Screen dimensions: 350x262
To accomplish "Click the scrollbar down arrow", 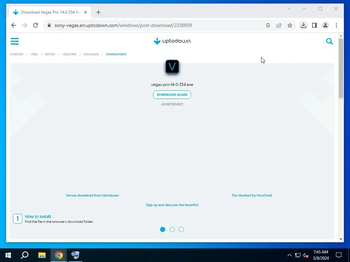I will click(341, 239).
